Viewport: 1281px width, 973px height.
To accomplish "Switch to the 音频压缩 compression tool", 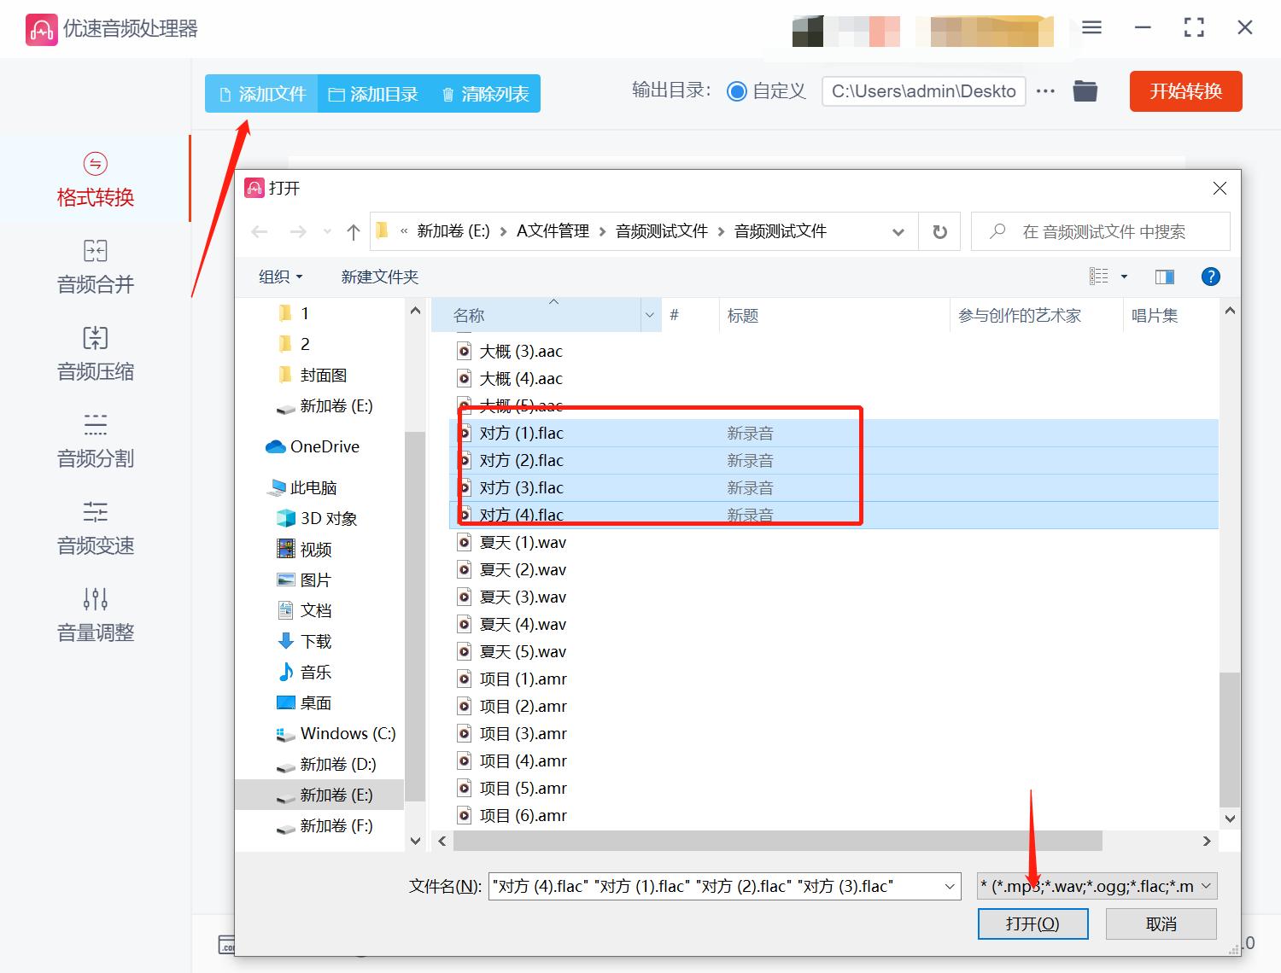I will click(94, 354).
